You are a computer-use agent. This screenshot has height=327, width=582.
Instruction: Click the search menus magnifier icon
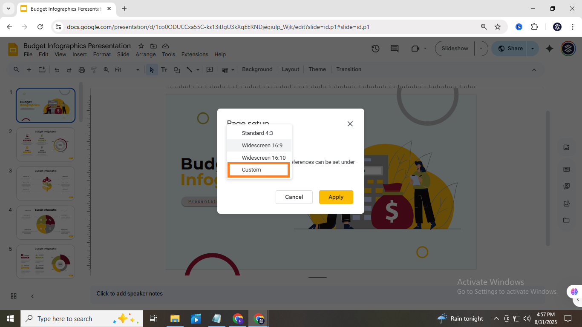coord(16,69)
